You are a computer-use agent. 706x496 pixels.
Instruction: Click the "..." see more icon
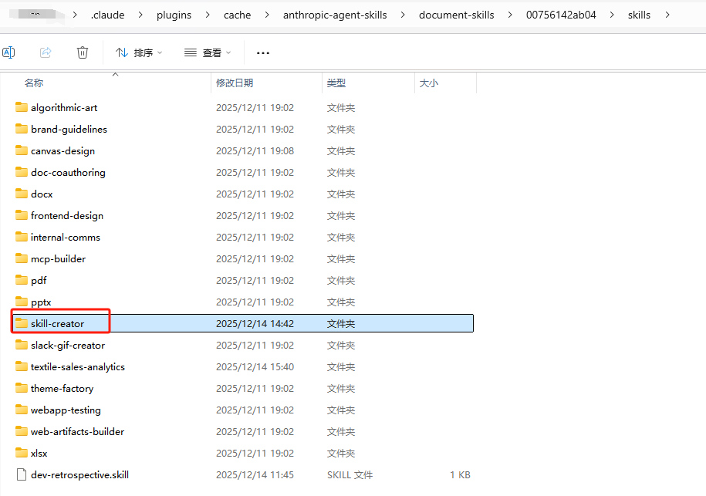point(262,52)
